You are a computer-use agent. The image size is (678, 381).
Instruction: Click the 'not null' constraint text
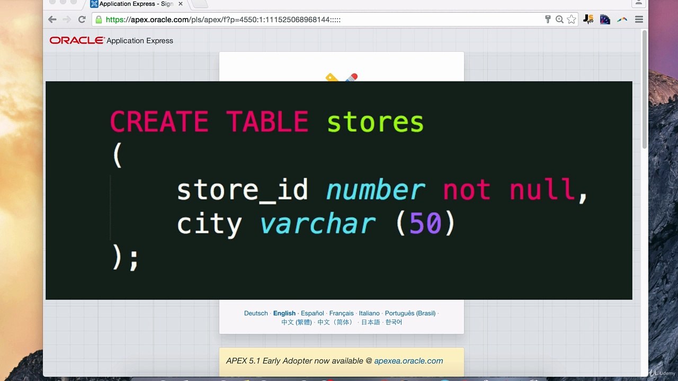(510, 190)
